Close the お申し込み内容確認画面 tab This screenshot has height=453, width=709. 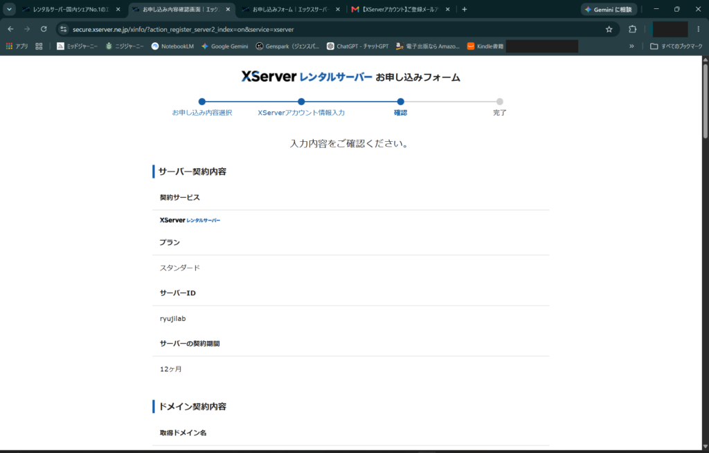(228, 9)
